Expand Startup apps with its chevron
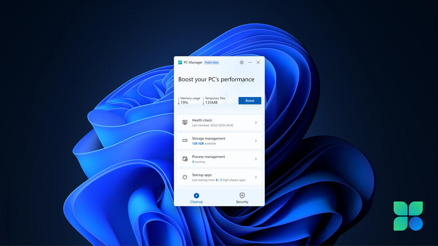Viewport: 438px width, 246px height. [256, 177]
